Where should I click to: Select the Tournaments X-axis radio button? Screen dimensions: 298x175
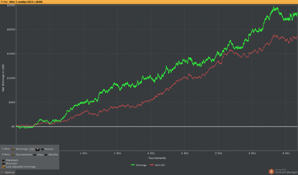coord(13,155)
